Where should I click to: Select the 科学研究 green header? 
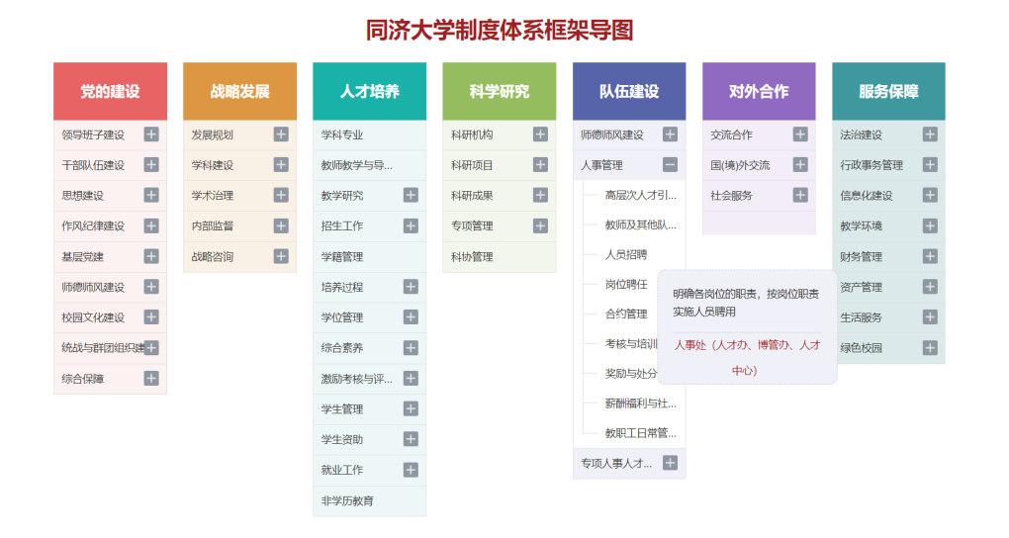(500, 91)
